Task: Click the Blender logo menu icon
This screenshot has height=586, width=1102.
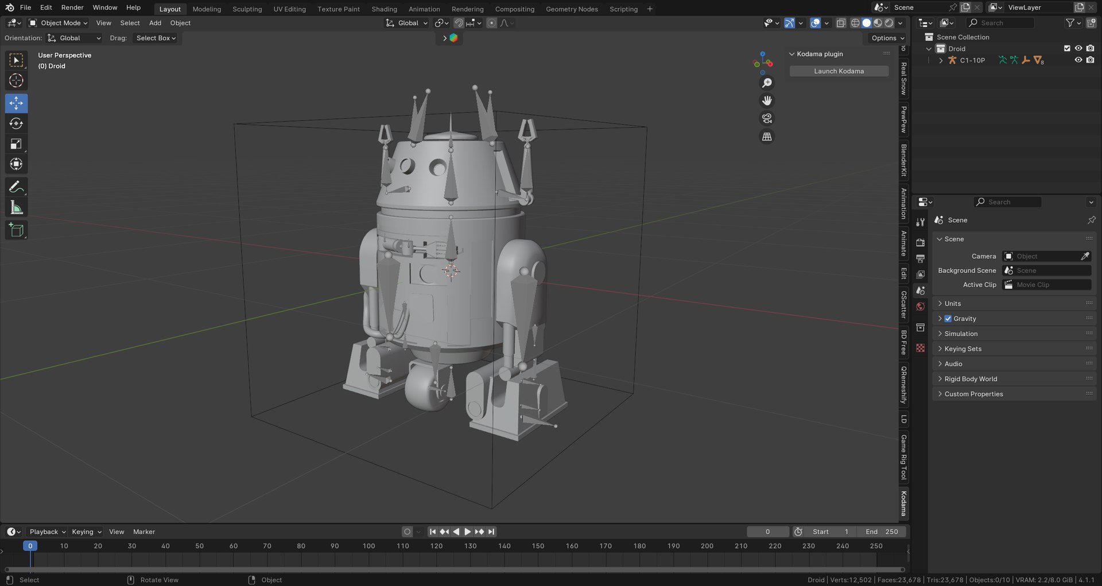Action: tap(9, 7)
